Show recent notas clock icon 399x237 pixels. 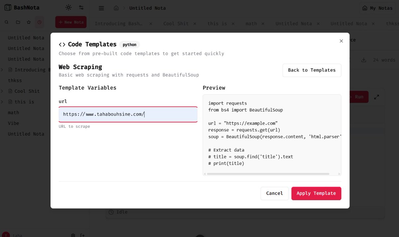click(x=40, y=22)
